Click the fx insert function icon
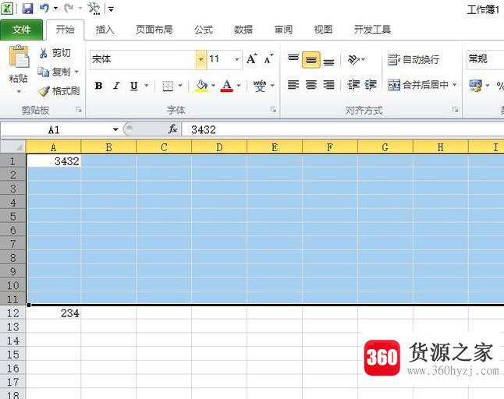Viewport: 504px width, 399px height. [173, 129]
